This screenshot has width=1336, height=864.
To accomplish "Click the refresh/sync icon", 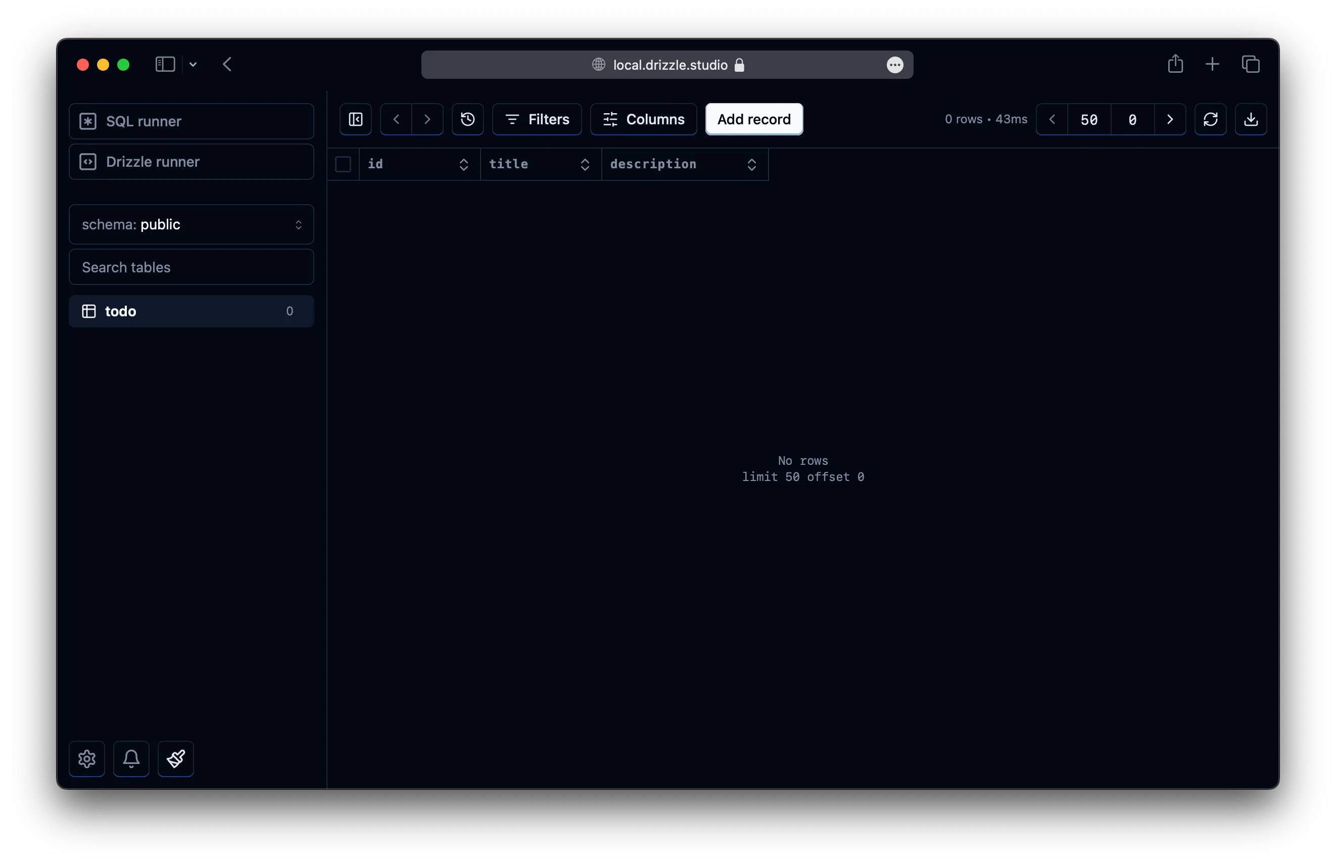I will pyautogui.click(x=1210, y=119).
